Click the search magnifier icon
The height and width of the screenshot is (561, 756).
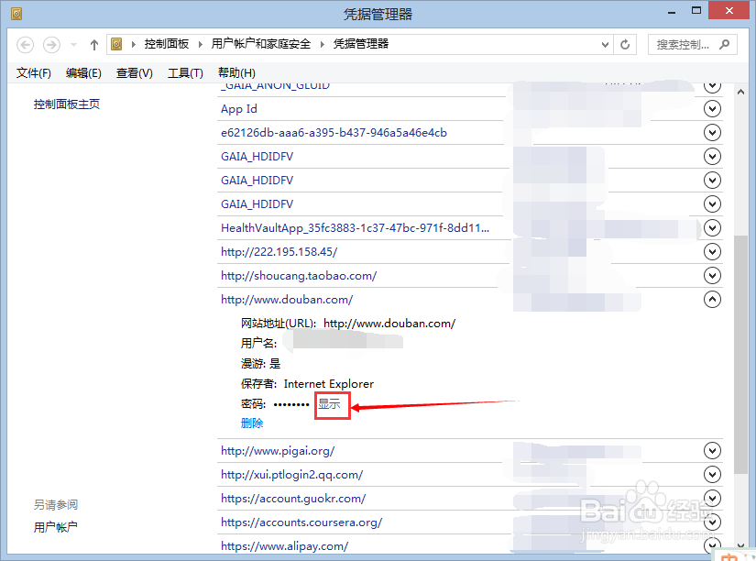724,44
